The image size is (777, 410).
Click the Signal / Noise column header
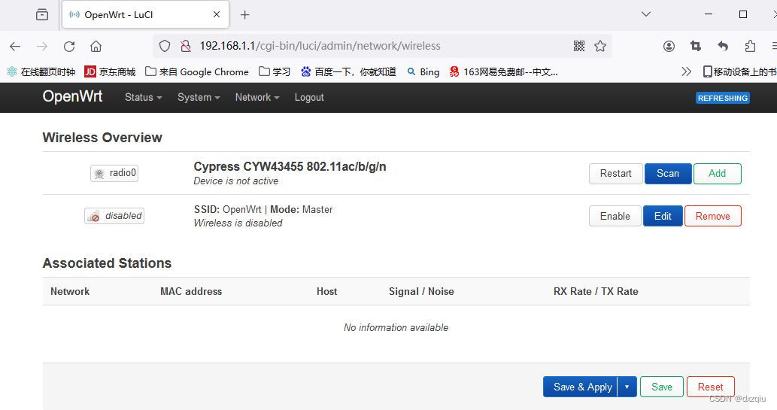coord(421,291)
